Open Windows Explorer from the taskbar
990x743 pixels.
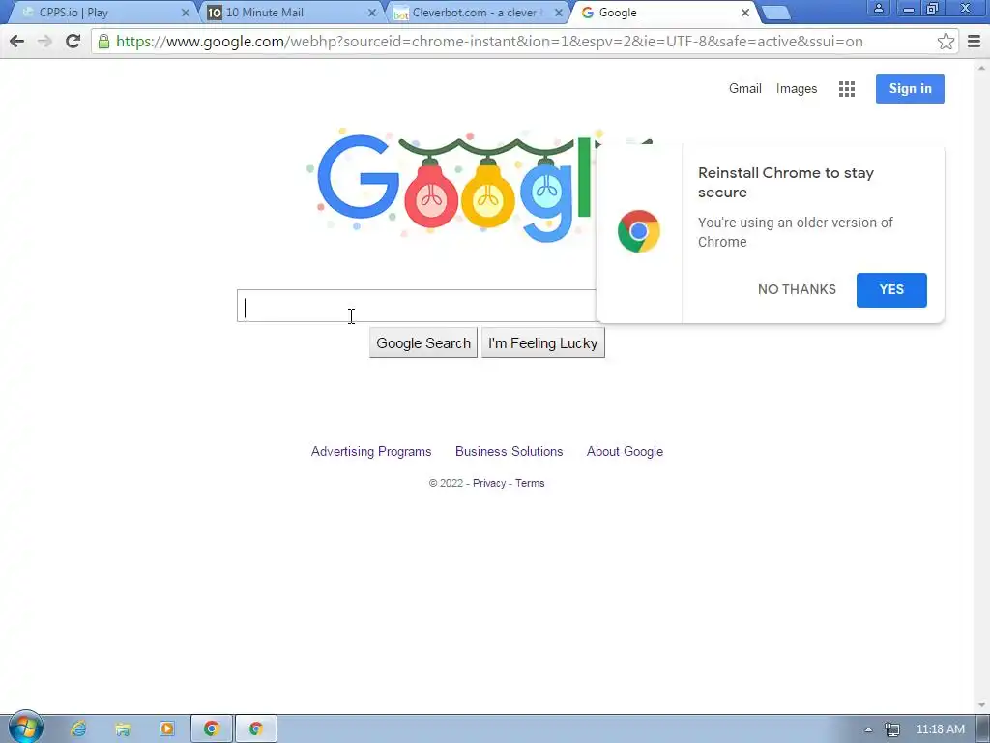123,729
